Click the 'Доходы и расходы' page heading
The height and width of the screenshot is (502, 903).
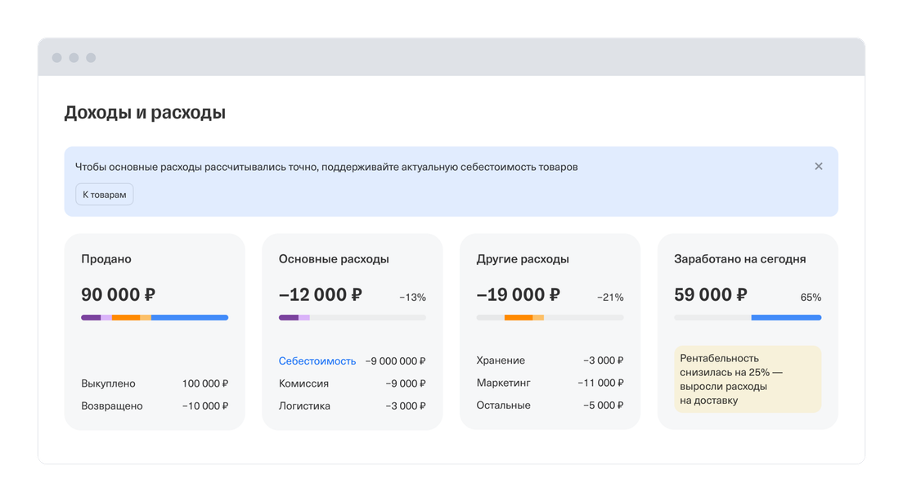[145, 113]
